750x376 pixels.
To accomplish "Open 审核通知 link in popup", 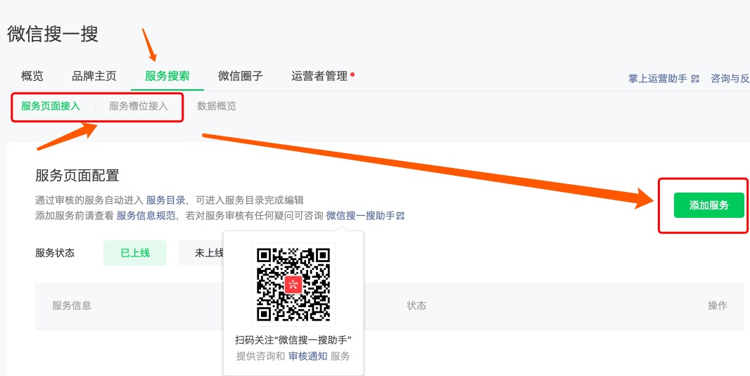I will [308, 356].
